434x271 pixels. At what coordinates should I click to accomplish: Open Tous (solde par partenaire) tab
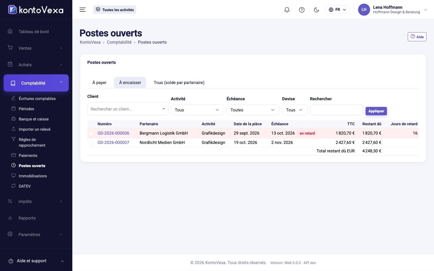tap(179, 83)
